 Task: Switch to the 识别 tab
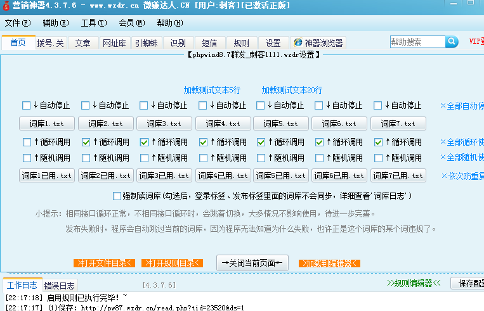coord(178,43)
